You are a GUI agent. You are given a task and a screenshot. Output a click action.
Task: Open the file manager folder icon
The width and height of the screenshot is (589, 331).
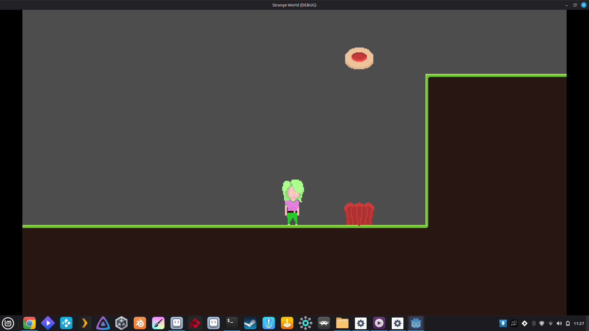click(342, 323)
